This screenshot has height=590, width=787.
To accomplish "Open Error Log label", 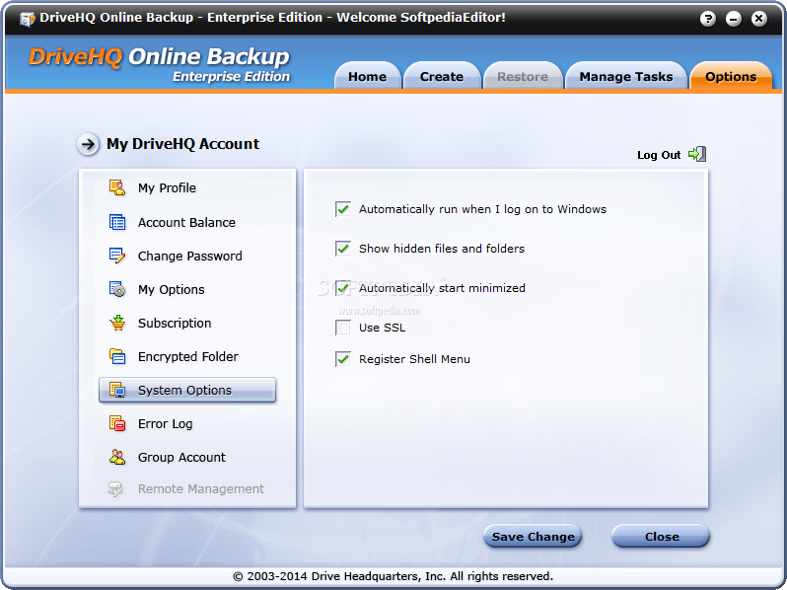I will [165, 424].
